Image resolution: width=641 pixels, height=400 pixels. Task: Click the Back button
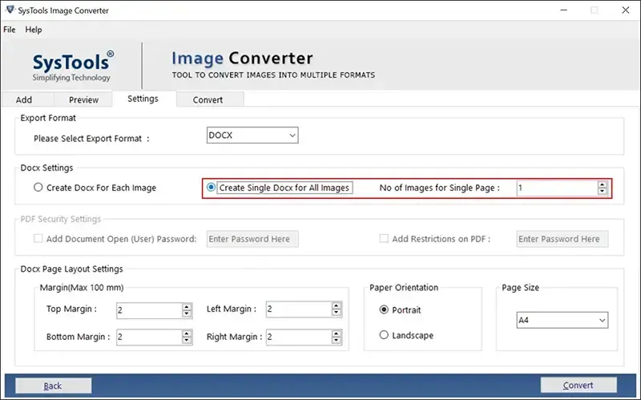point(53,386)
